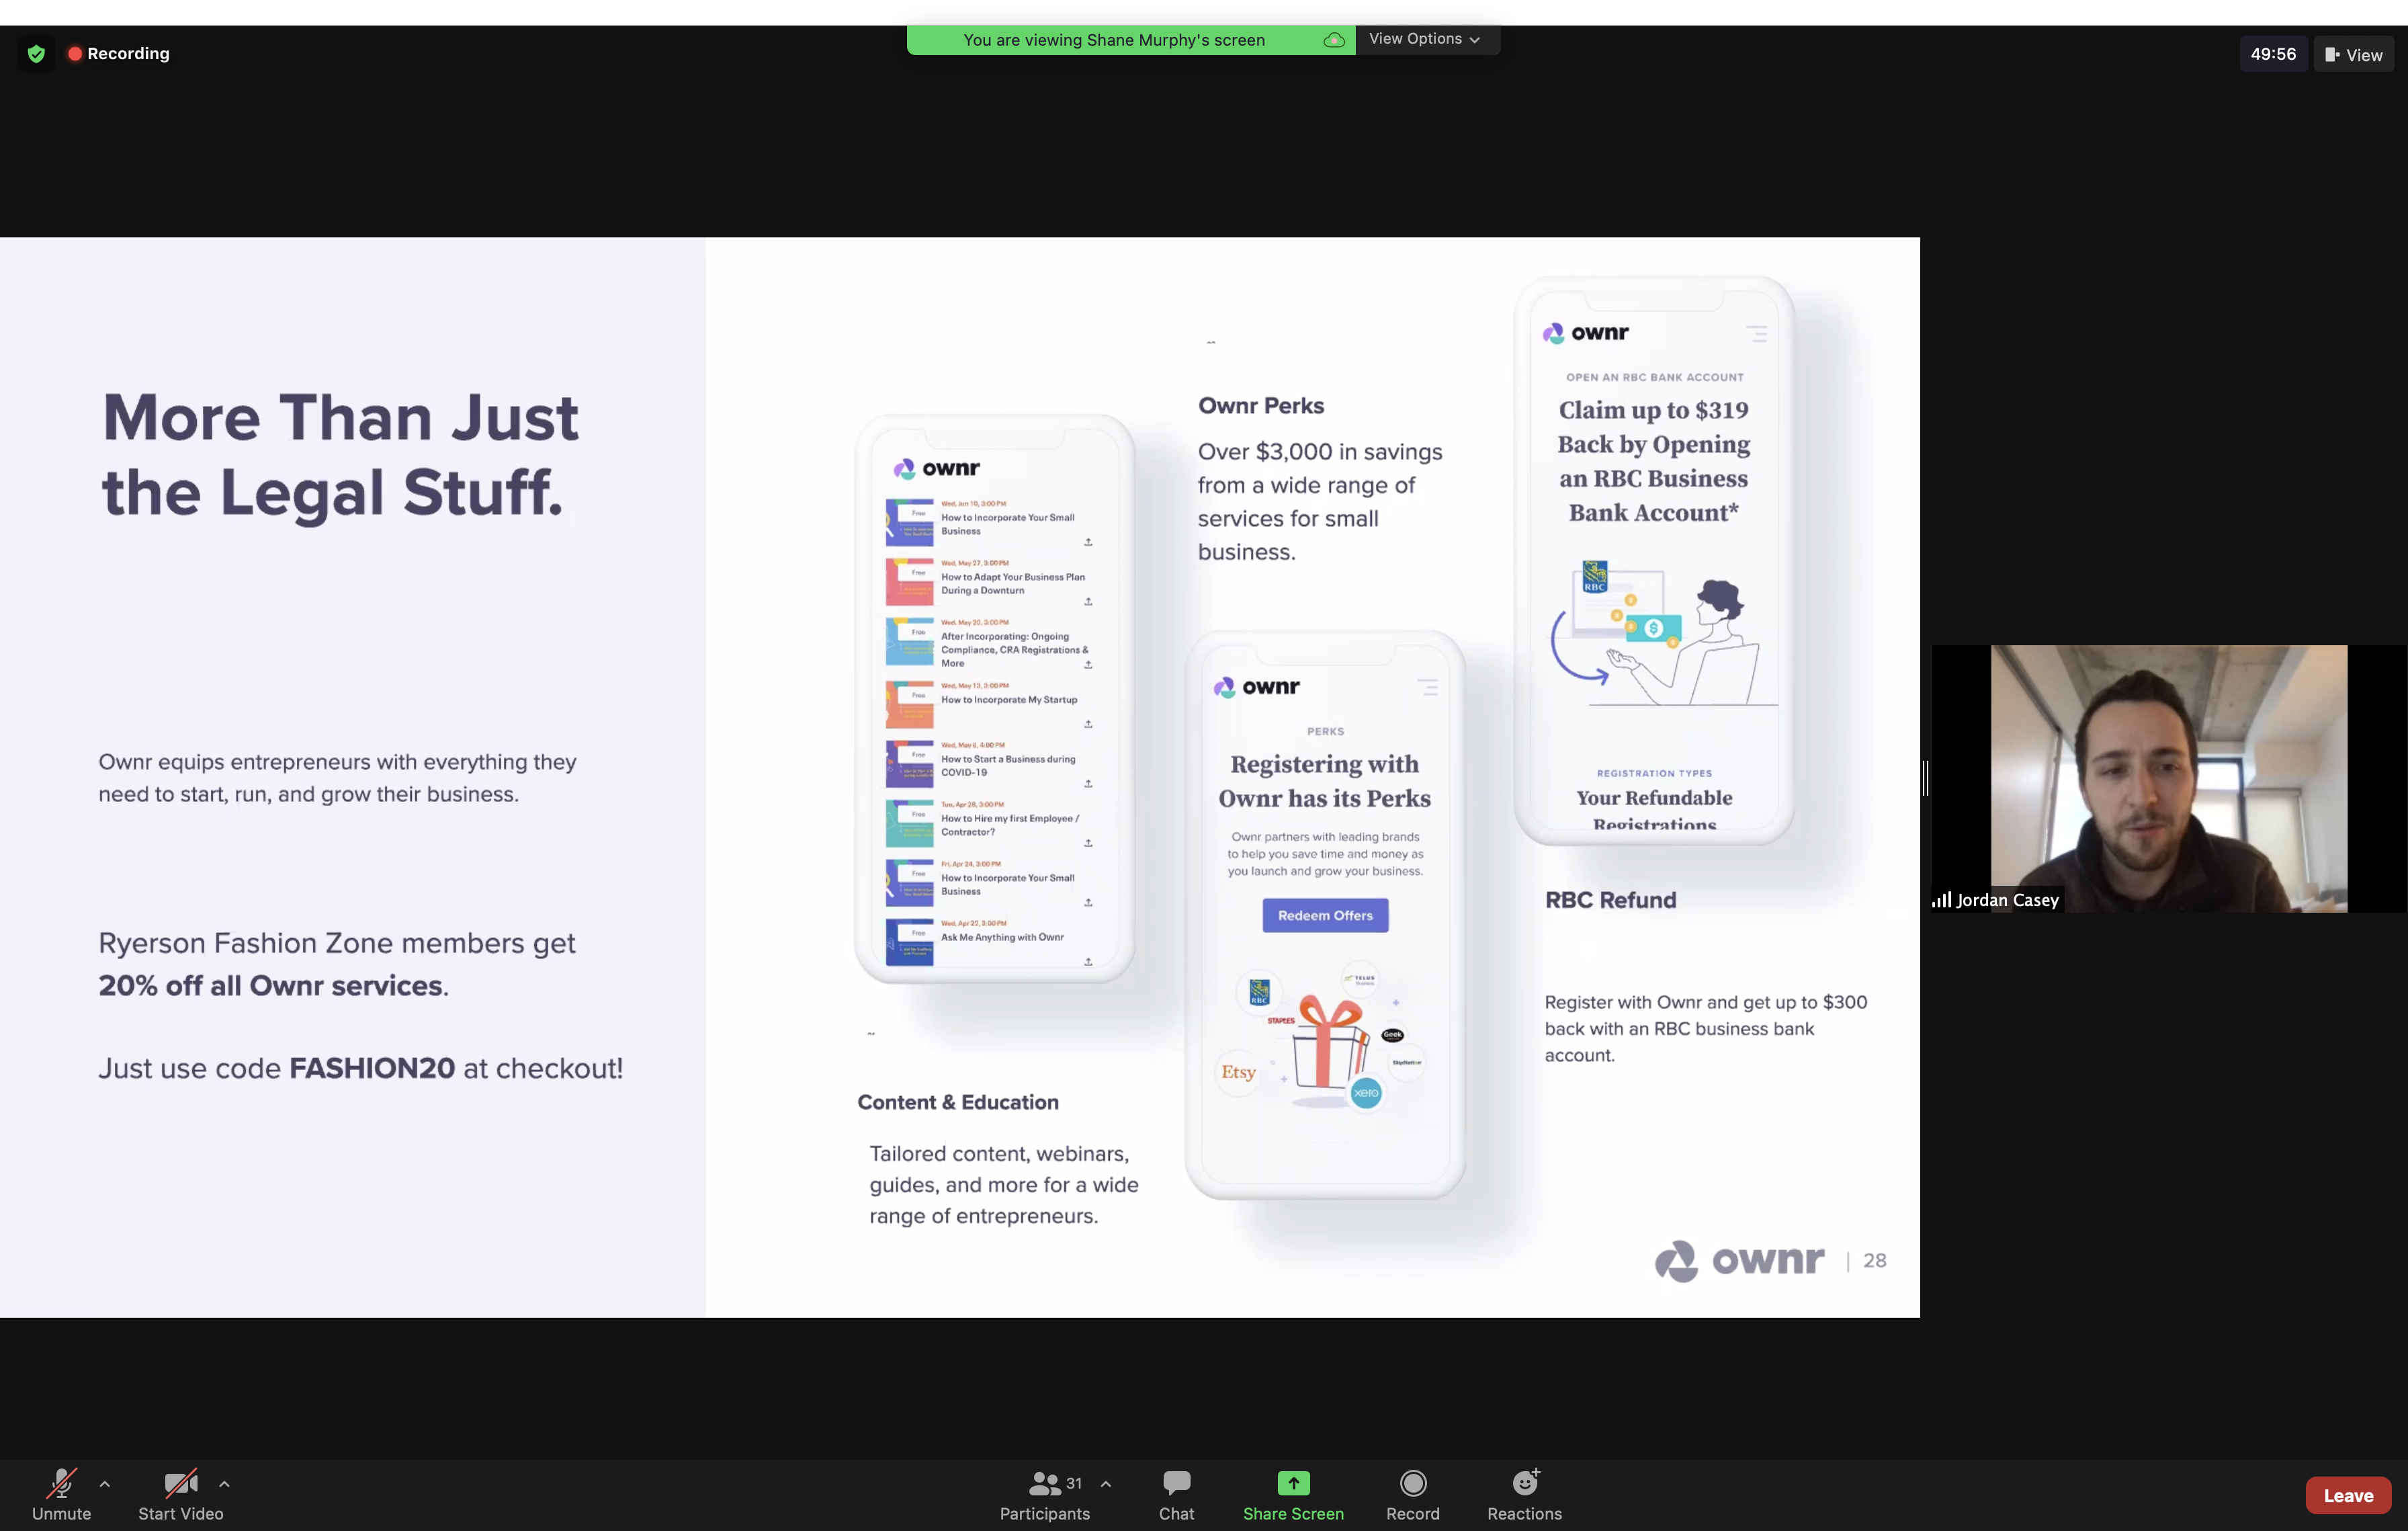2408x1531 pixels.
Task: Open the Reactions emoji menu
Action: (1524, 1483)
